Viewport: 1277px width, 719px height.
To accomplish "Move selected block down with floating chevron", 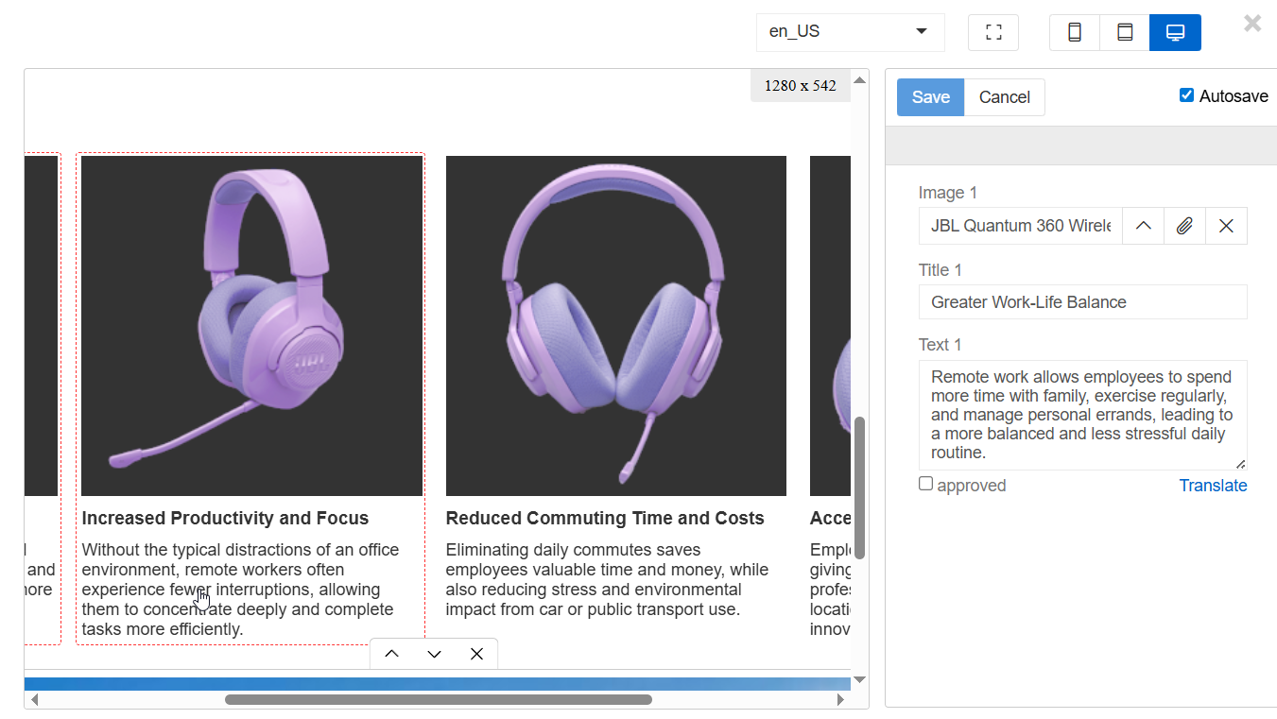I will click(434, 654).
